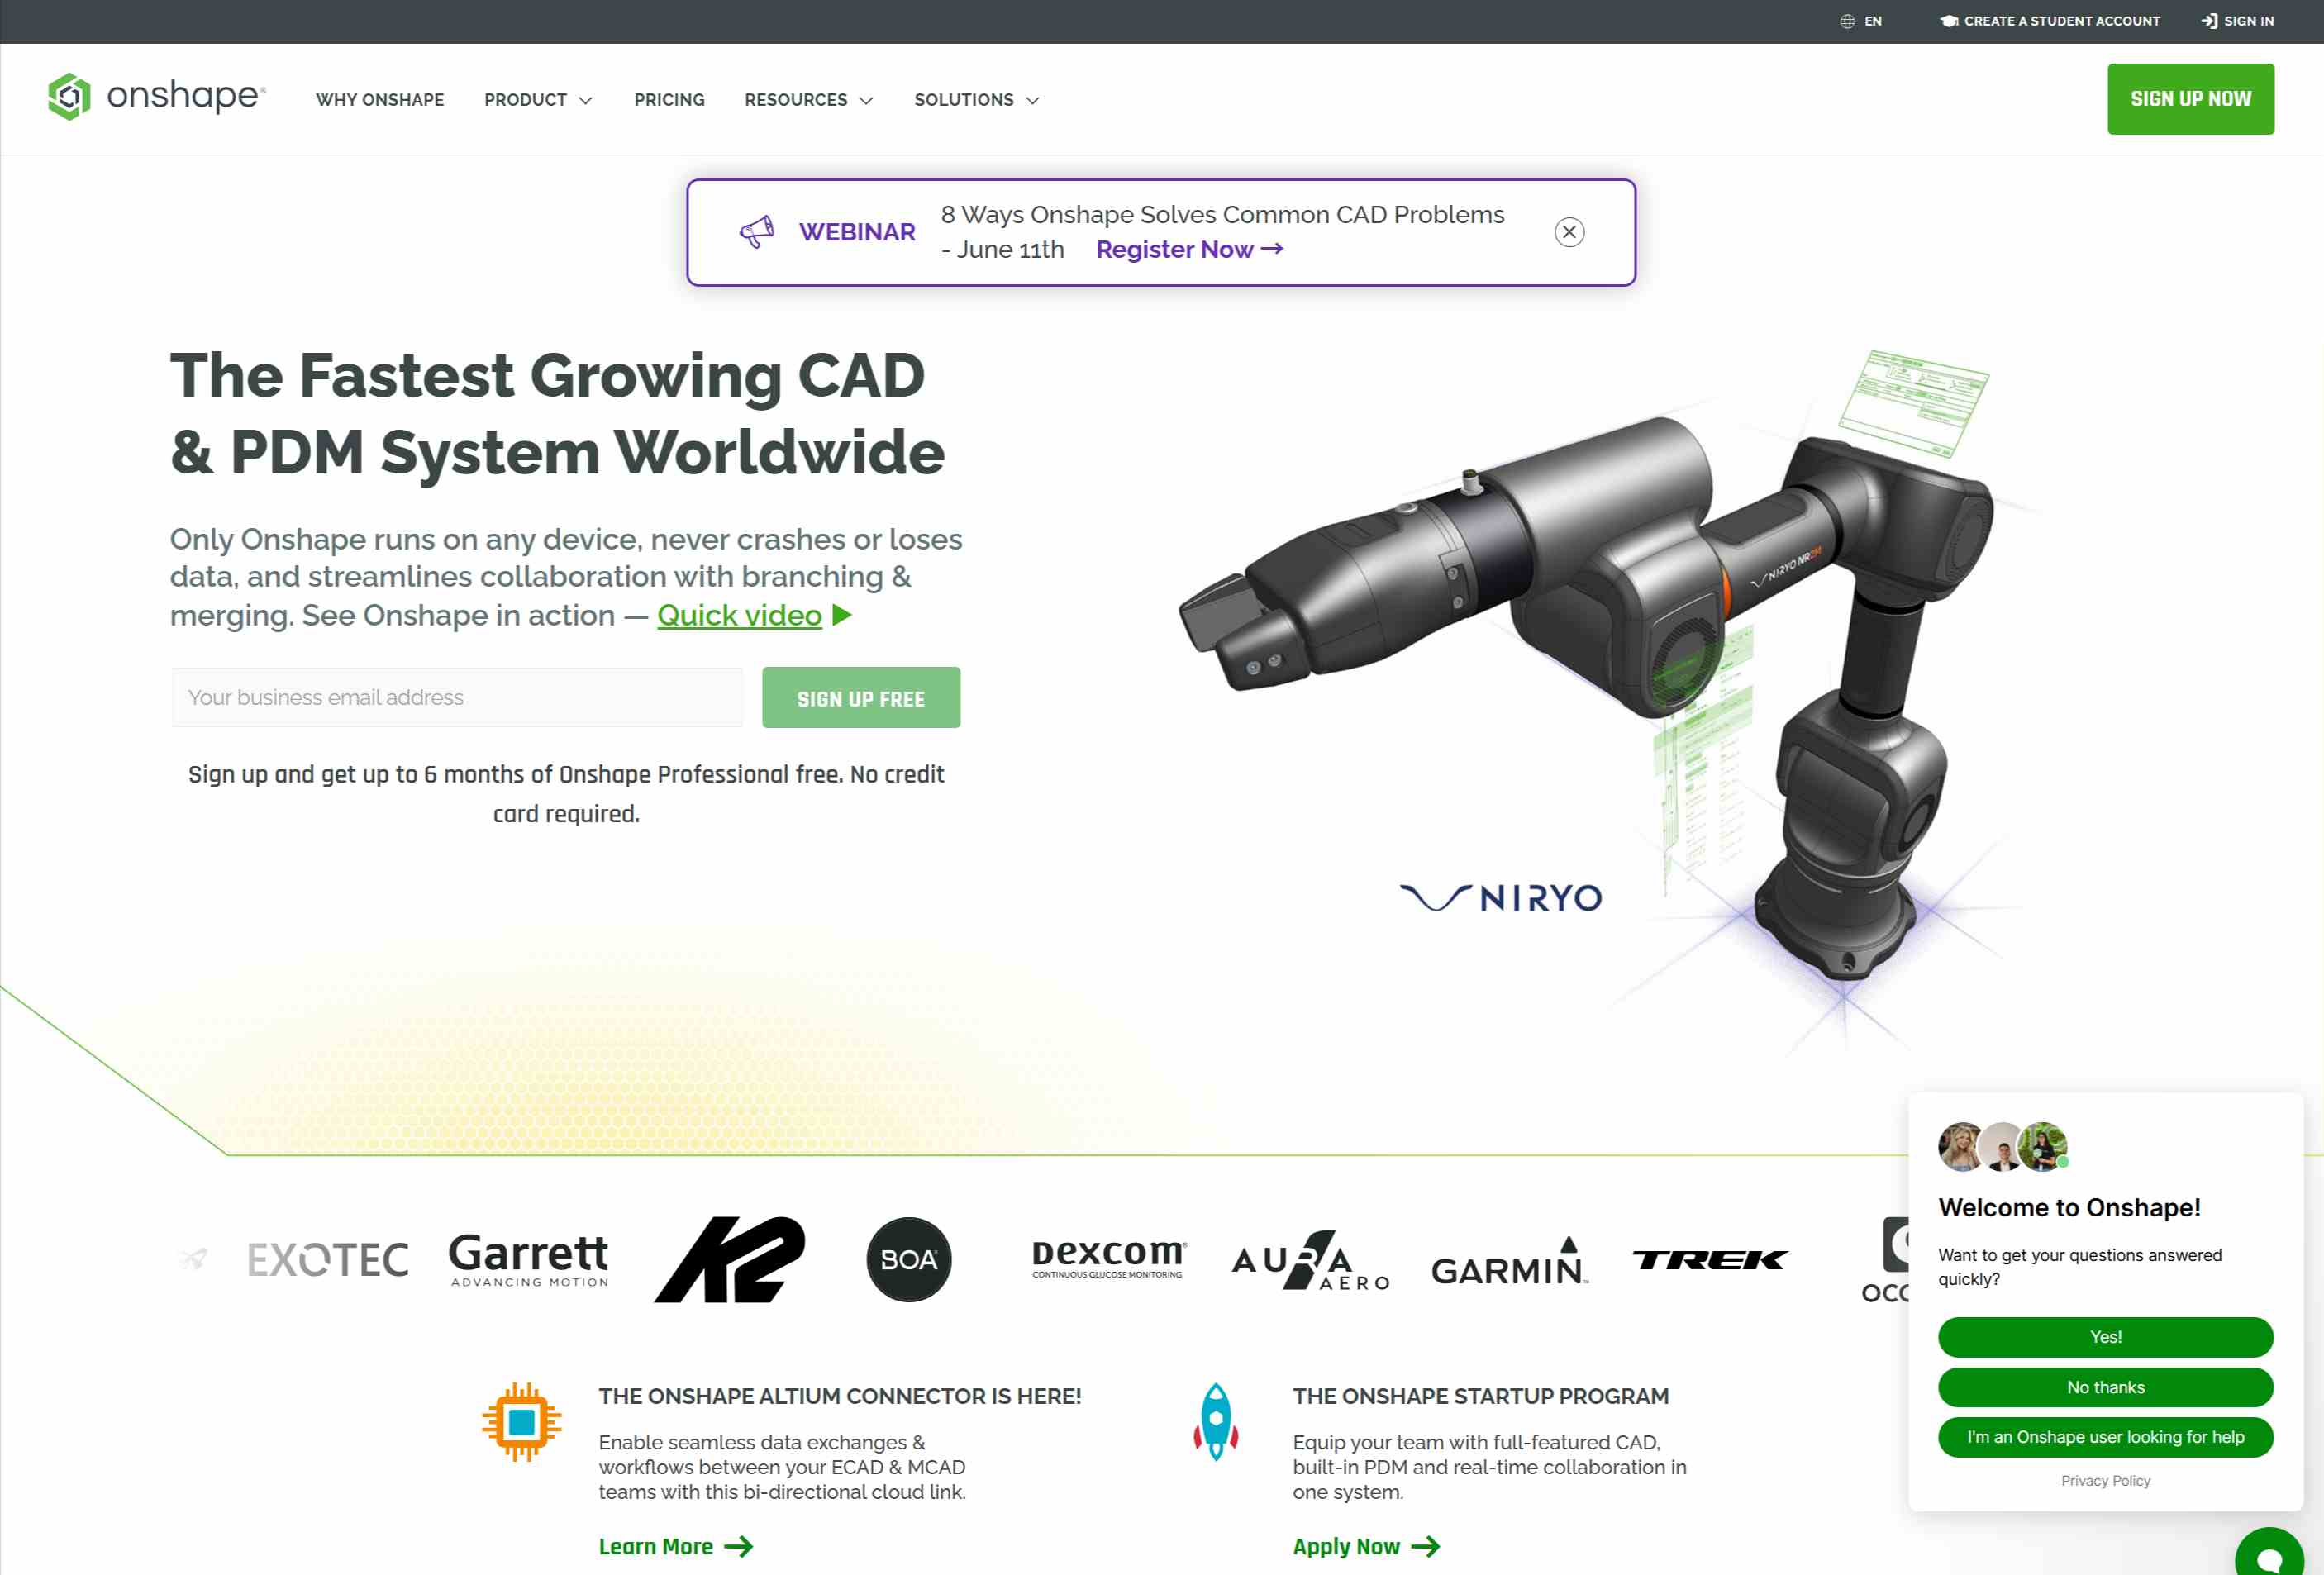
Task: Click Sign In at top right
Action: click(x=2237, y=21)
